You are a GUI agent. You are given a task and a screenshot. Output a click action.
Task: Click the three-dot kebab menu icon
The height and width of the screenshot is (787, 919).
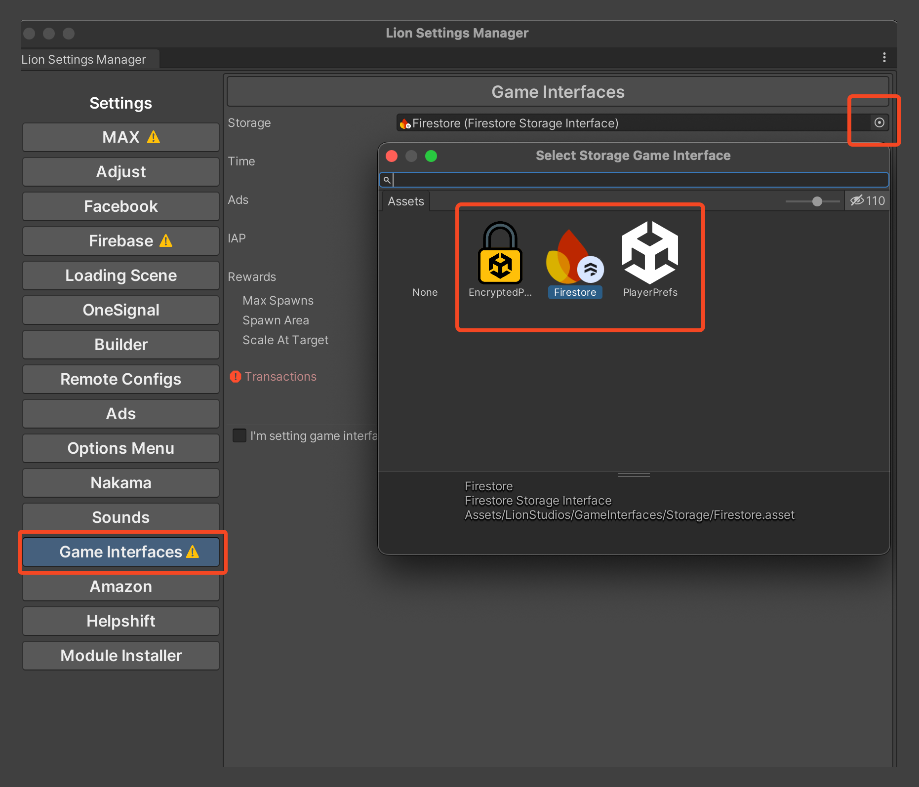click(x=884, y=58)
